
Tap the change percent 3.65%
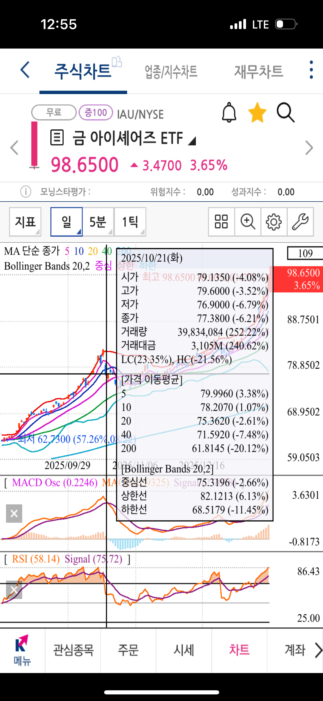click(209, 165)
